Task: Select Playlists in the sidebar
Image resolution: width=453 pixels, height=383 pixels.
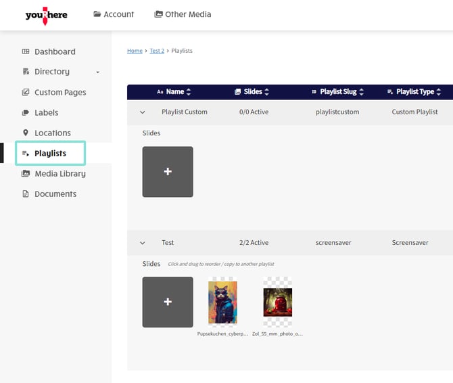Action: coord(51,153)
